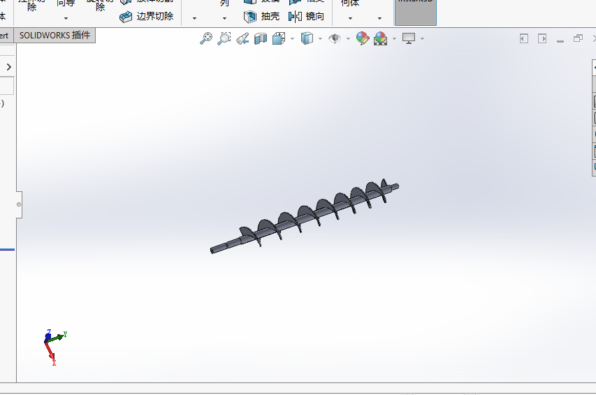This screenshot has width=596, height=395.
Task: Open the Display Style dropdown arrow
Action: pos(320,39)
